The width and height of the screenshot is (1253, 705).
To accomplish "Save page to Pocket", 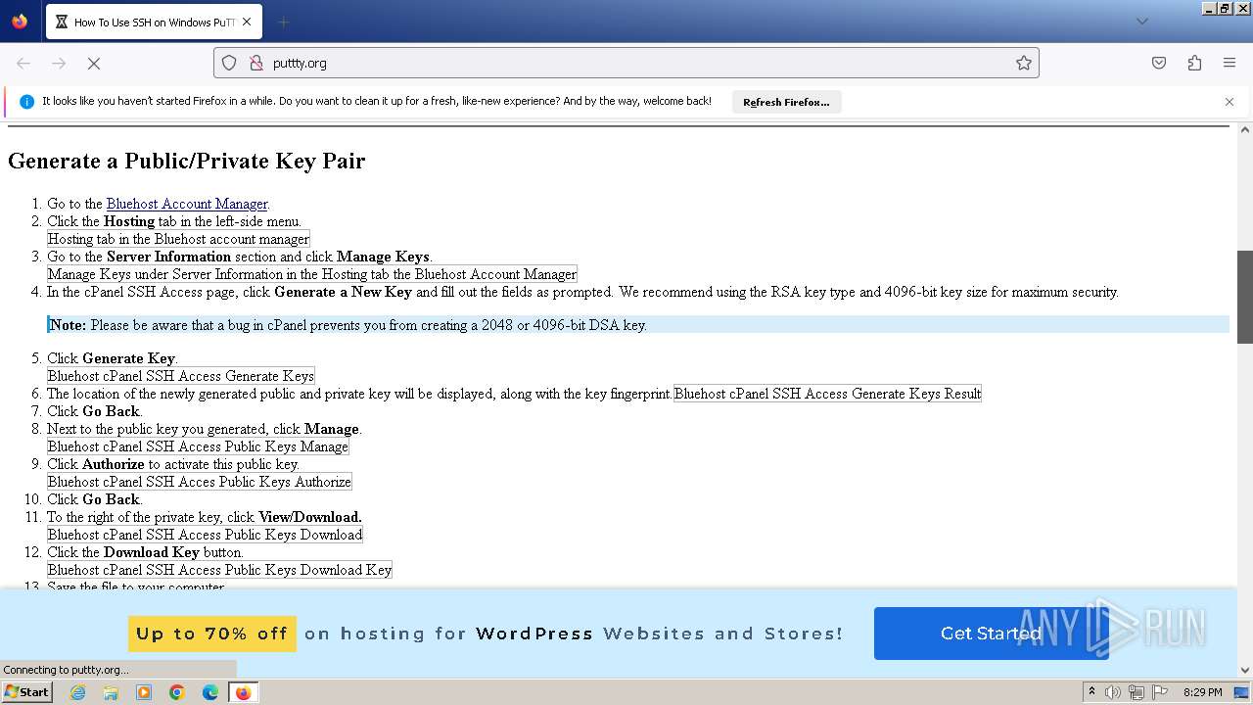I will [x=1159, y=63].
